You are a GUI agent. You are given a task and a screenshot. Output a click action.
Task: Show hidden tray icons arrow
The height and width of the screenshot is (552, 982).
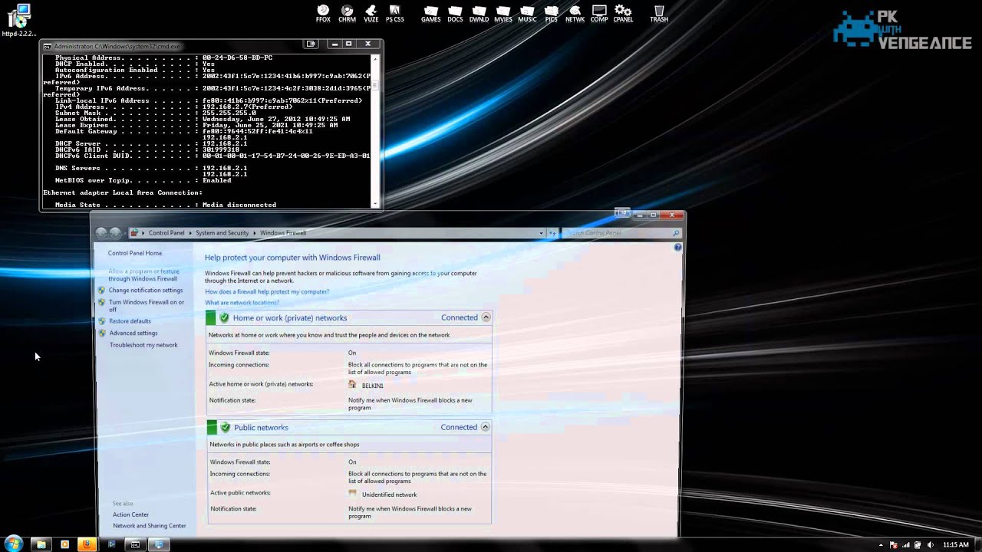click(x=880, y=545)
